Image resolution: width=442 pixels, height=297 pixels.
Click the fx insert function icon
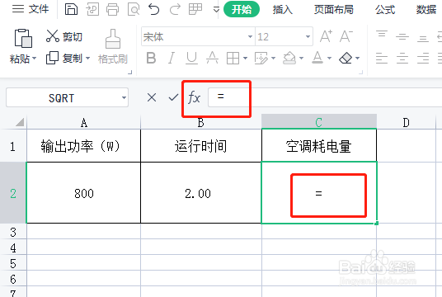click(194, 97)
